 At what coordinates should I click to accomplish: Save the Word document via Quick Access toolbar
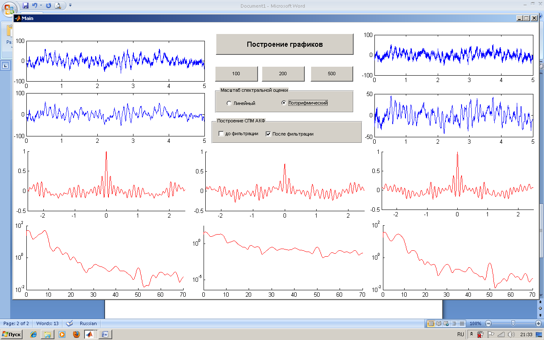pyautogui.click(x=25, y=6)
